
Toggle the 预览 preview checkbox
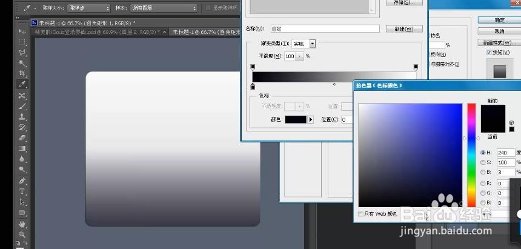(x=489, y=53)
